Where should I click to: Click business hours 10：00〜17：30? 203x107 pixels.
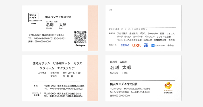click(72, 73)
